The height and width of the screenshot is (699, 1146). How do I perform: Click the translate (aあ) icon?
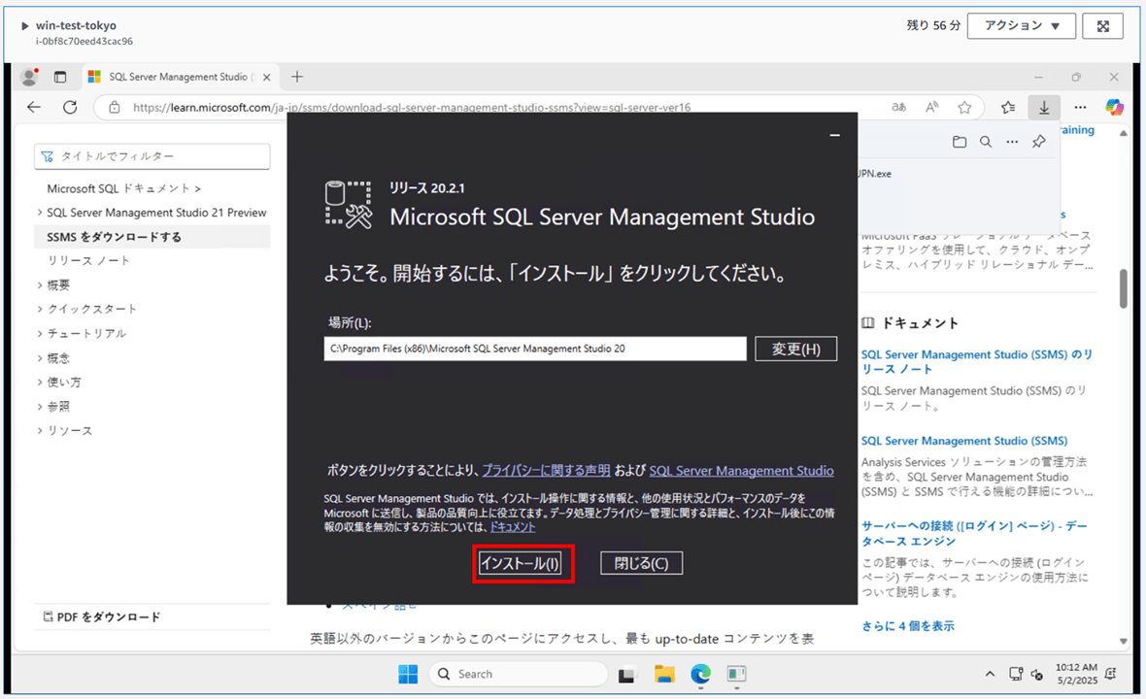coord(899,108)
